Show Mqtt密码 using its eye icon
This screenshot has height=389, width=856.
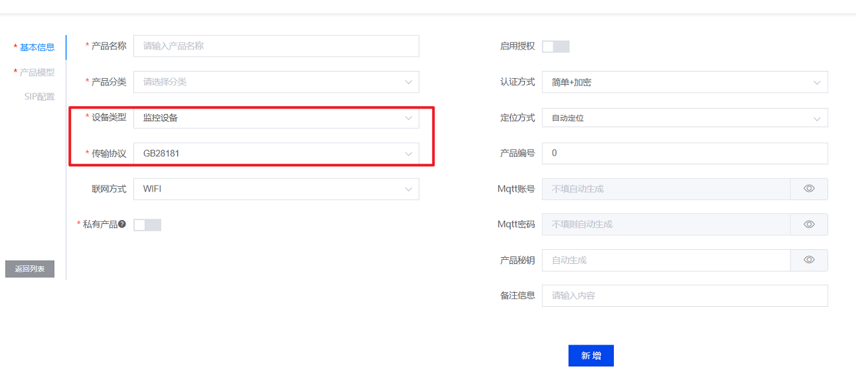809,225
